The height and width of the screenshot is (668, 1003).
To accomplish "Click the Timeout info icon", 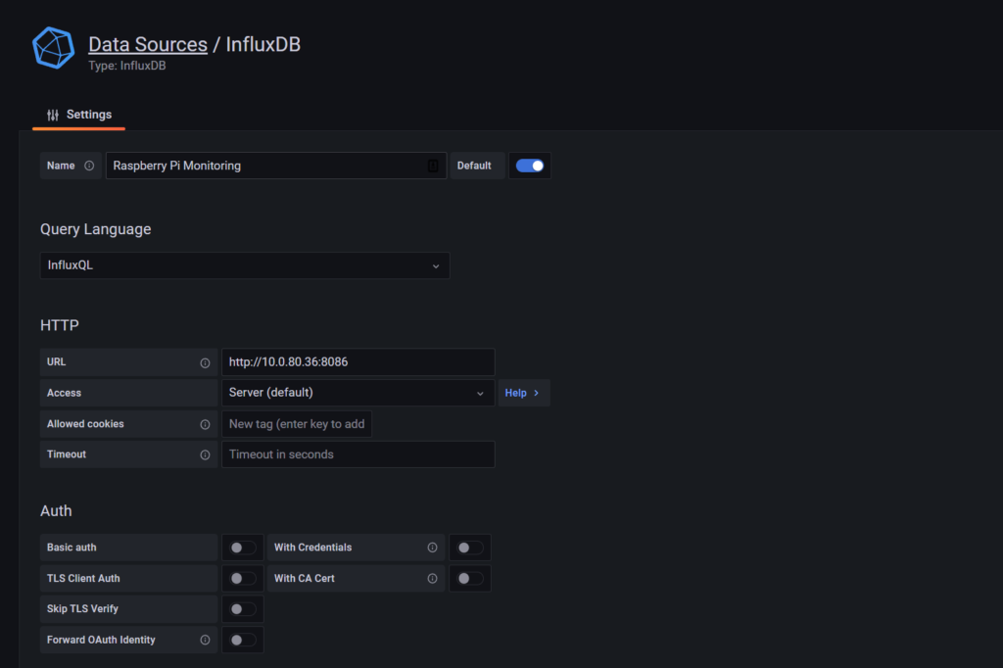I will (205, 454).
